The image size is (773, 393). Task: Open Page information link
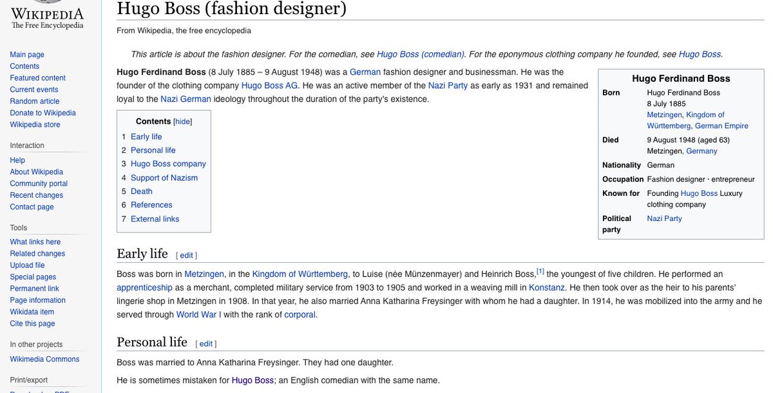(37, 300)
